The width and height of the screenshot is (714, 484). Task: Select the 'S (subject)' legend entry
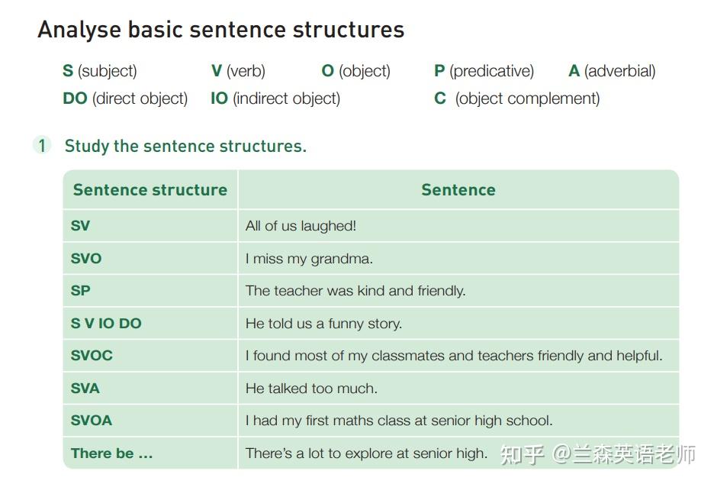[100, 72]
